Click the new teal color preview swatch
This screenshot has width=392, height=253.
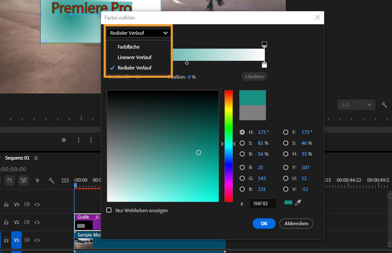pos(253,98)
